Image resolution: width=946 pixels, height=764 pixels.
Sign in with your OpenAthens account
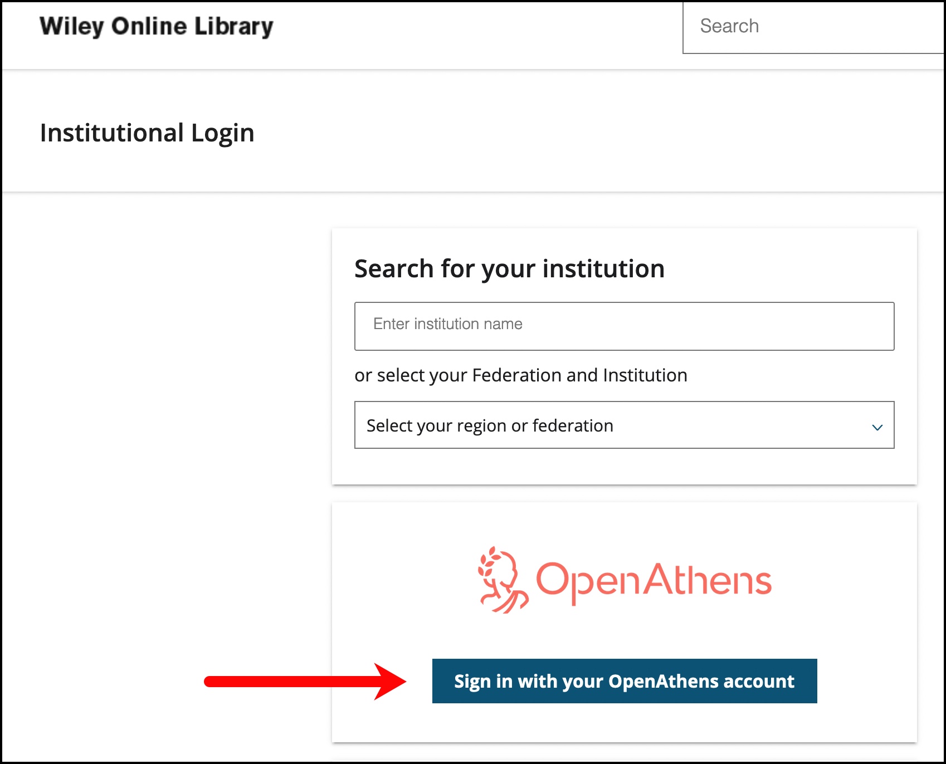pos(624,680)
